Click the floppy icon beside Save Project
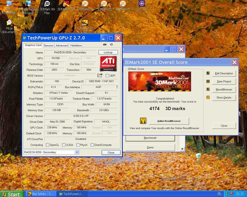This screenshot has width=247, height=197. 208,81
